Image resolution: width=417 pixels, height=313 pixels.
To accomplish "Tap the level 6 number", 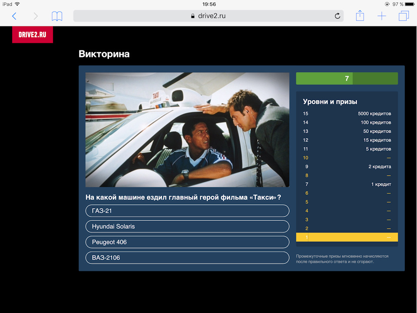I will pyautogui.click(x=307, y=193).
